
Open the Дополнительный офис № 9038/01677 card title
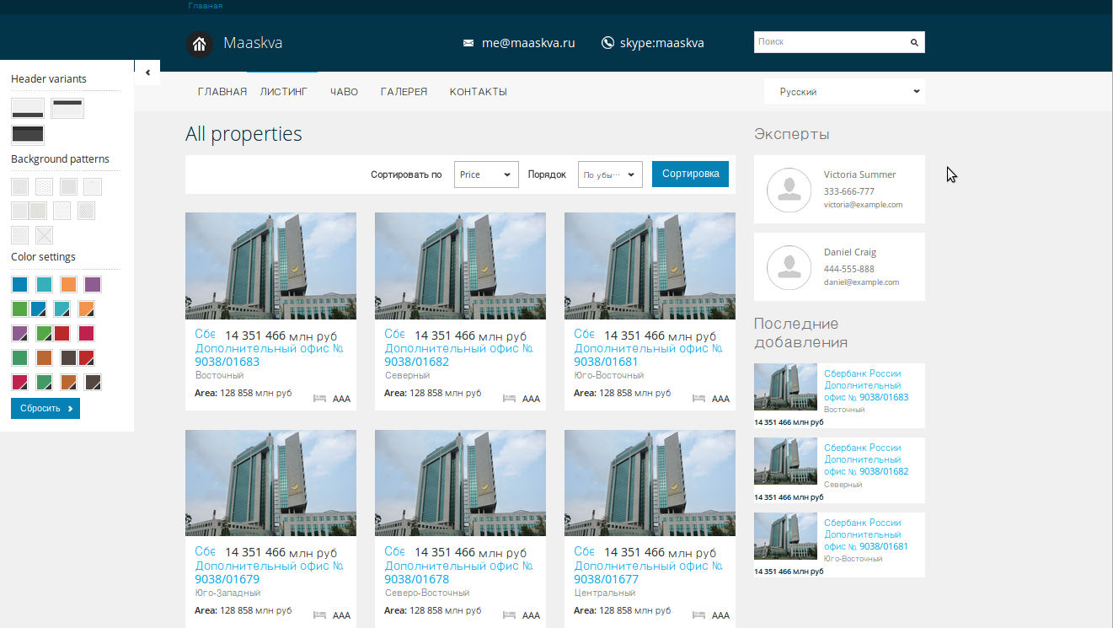(x=649, y=572)
